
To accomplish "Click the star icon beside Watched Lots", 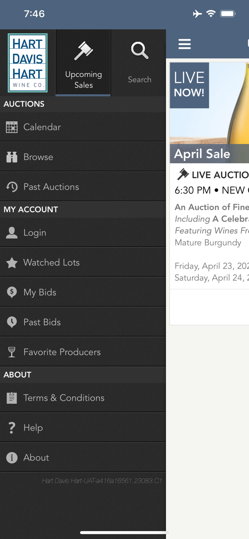I will coord(12,262).
